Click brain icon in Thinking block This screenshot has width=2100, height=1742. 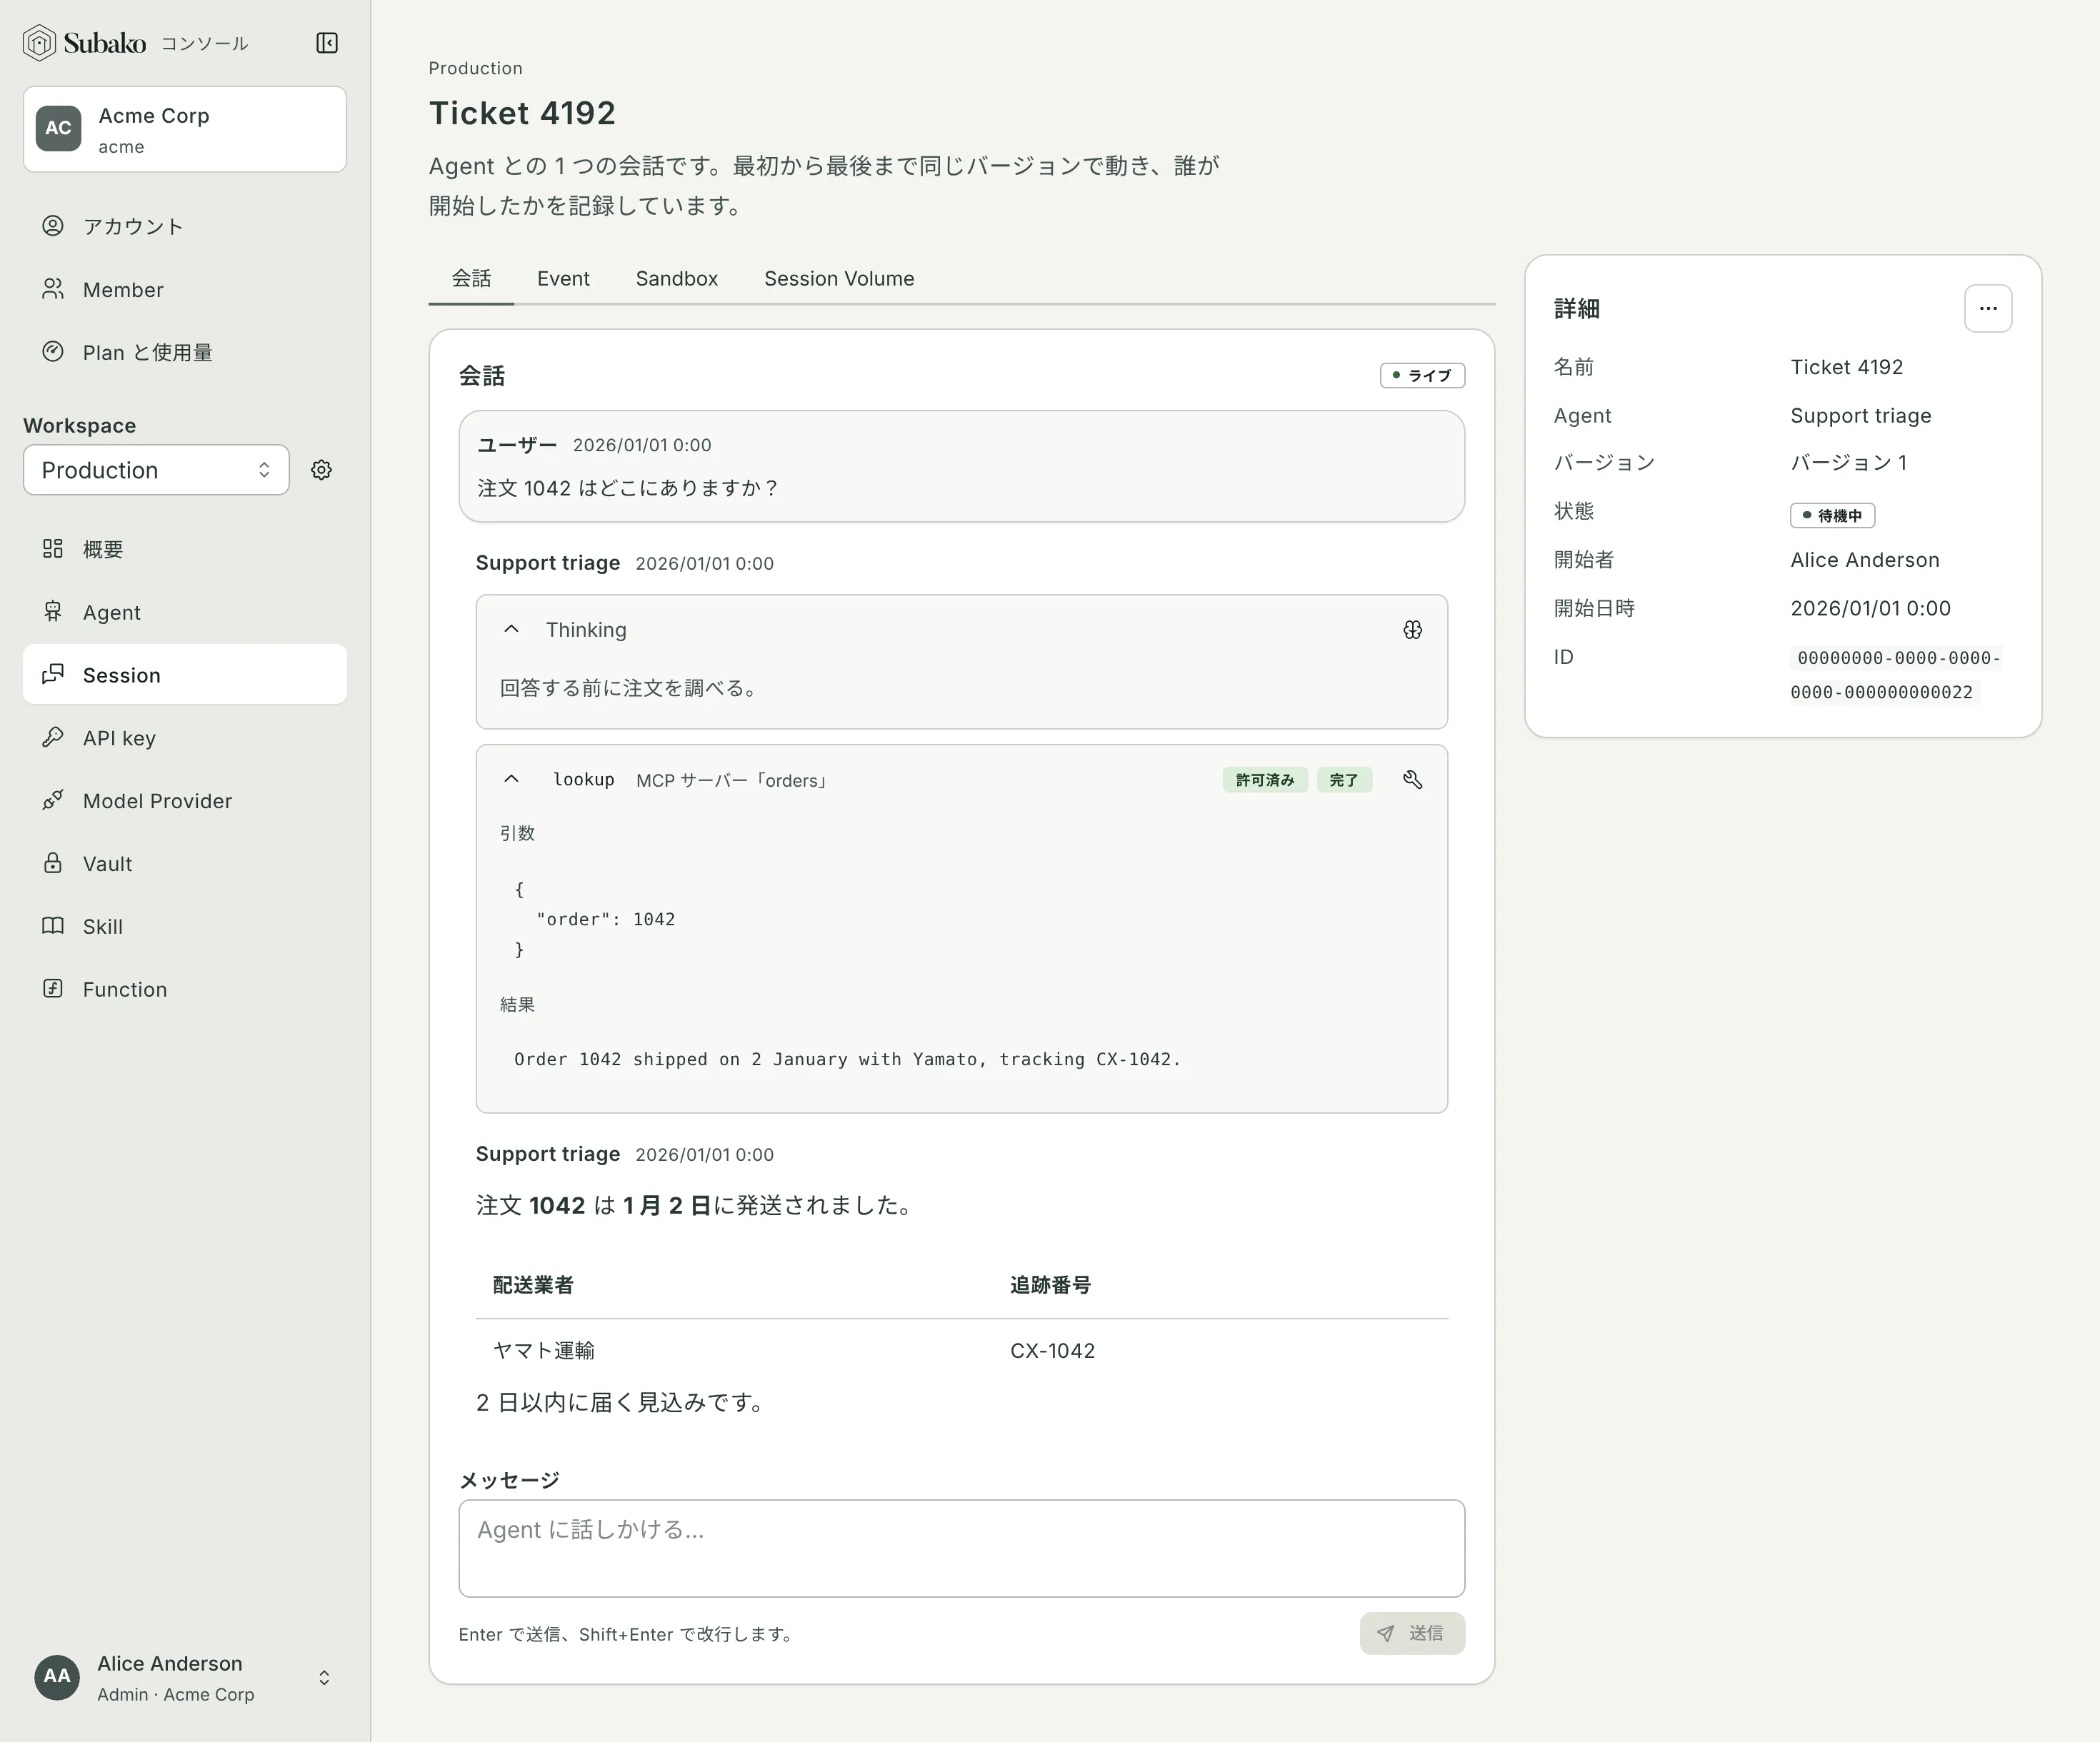click(1412, 630)
